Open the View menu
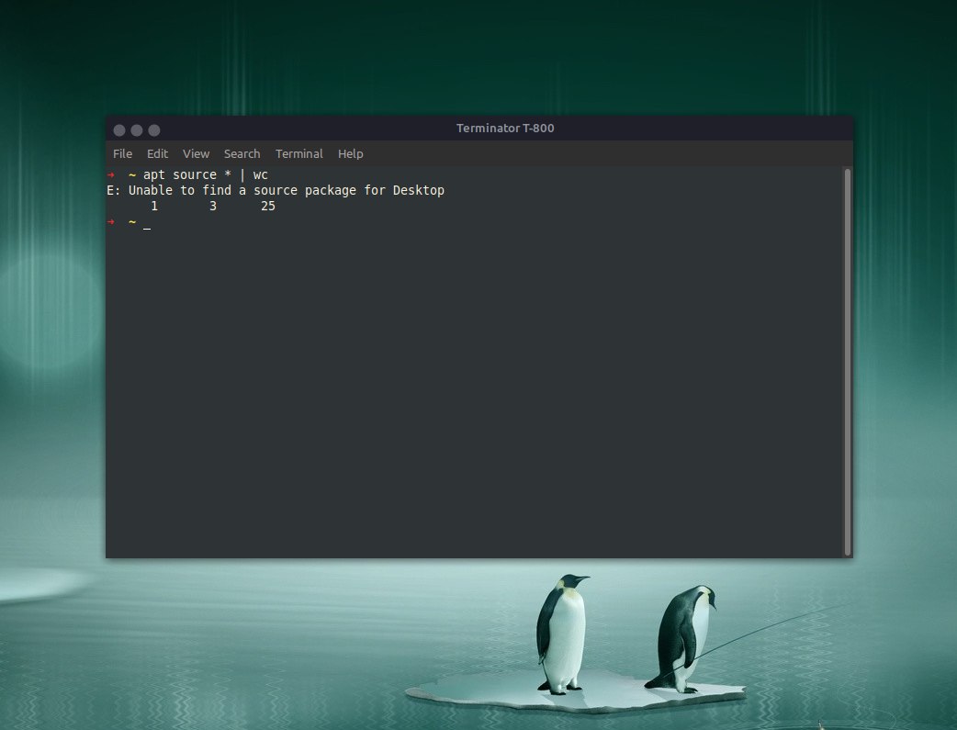Screen dimensions: 957x730 196,154
